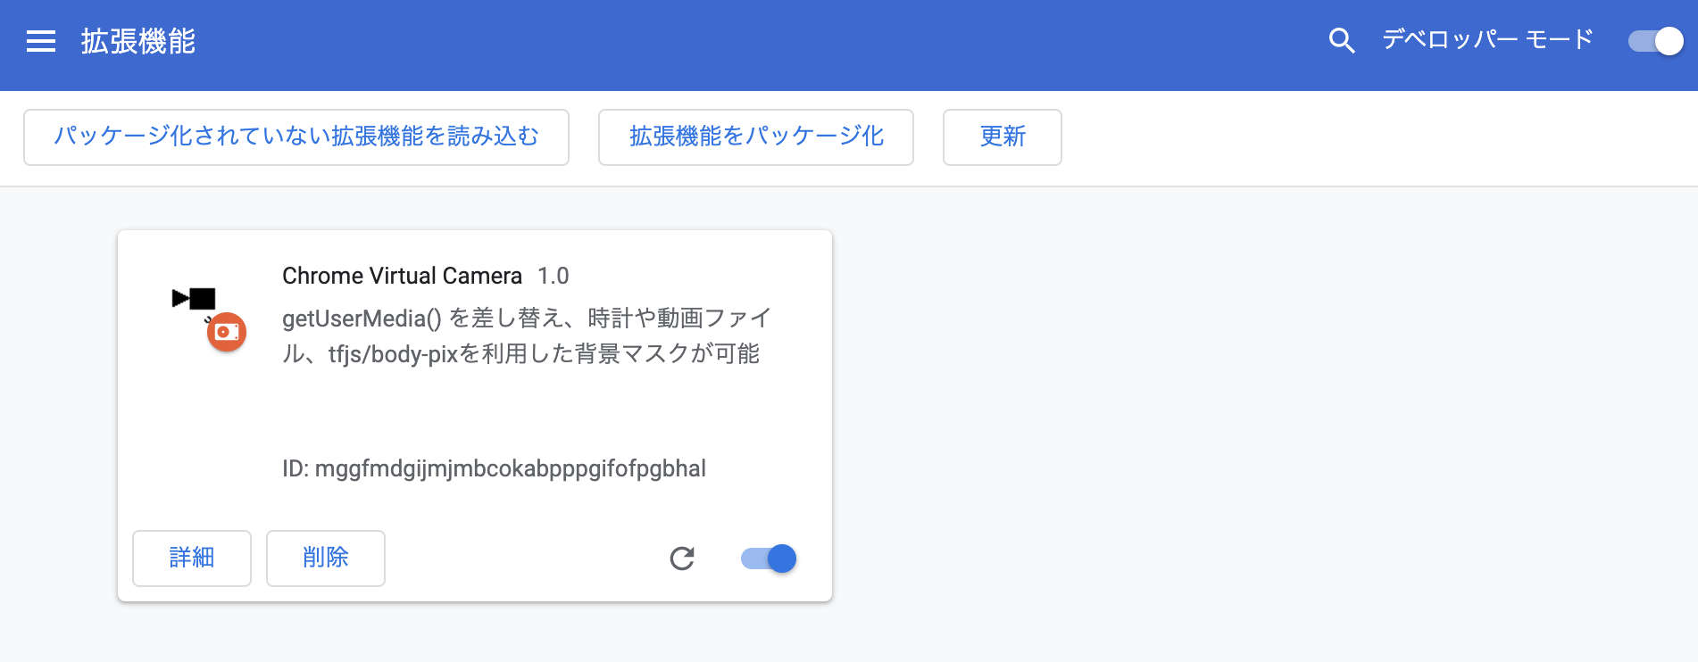Click the 更新 button
Screen dimensions: 1698x662
1003,137
